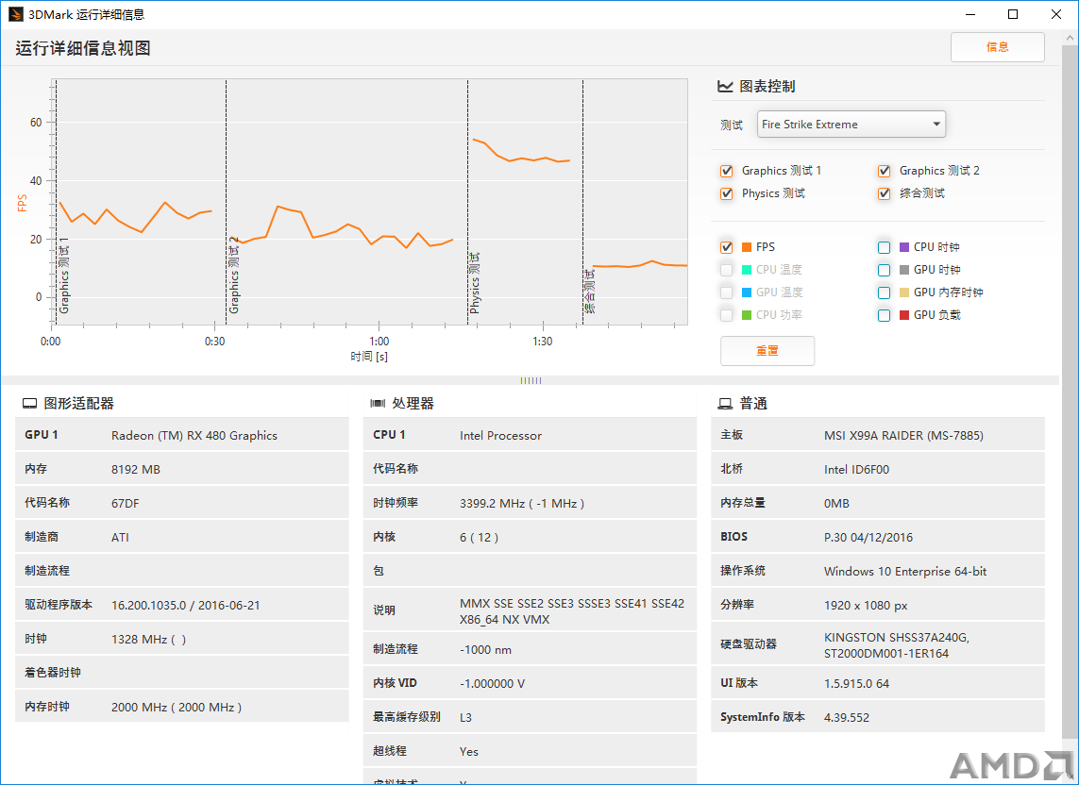Click the 重置 reset button
Viewport: 1079px width, 785px height.
point(767,351)
